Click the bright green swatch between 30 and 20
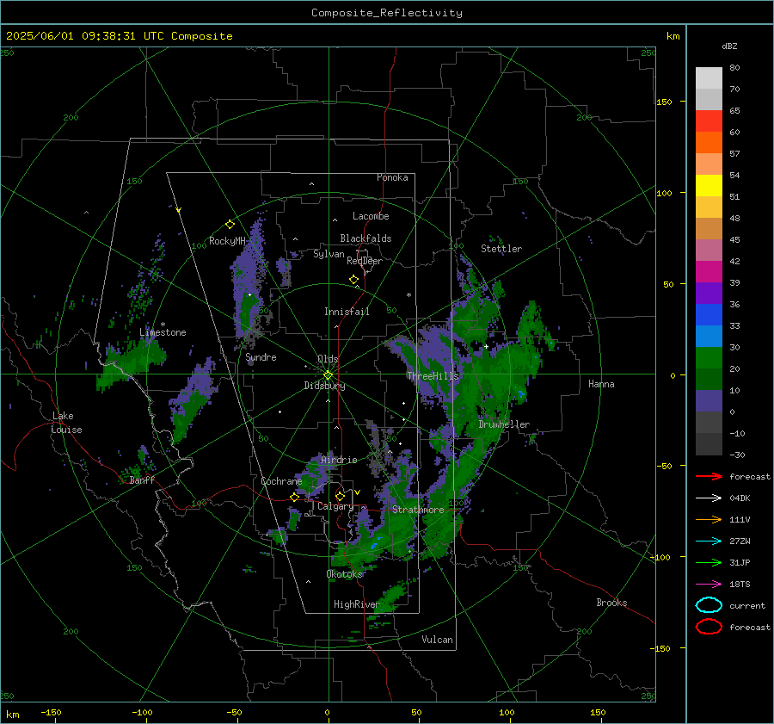 point(709,357)
